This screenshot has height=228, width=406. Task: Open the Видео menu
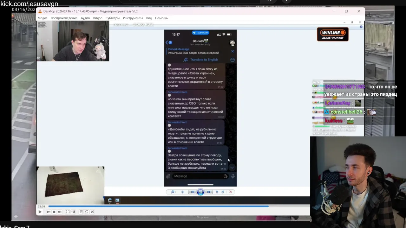98,18
